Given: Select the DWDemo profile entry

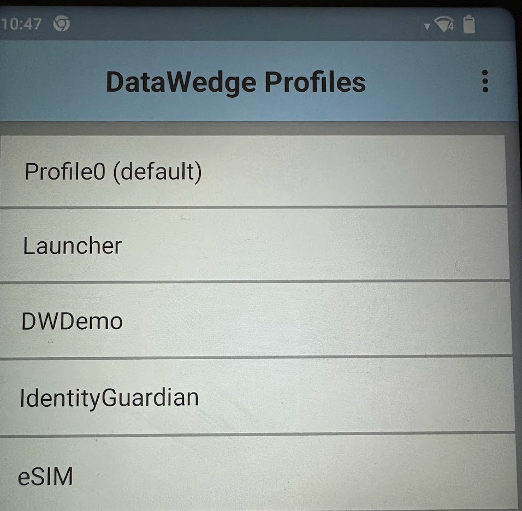Looking at the screenshot, I should 256,320.
